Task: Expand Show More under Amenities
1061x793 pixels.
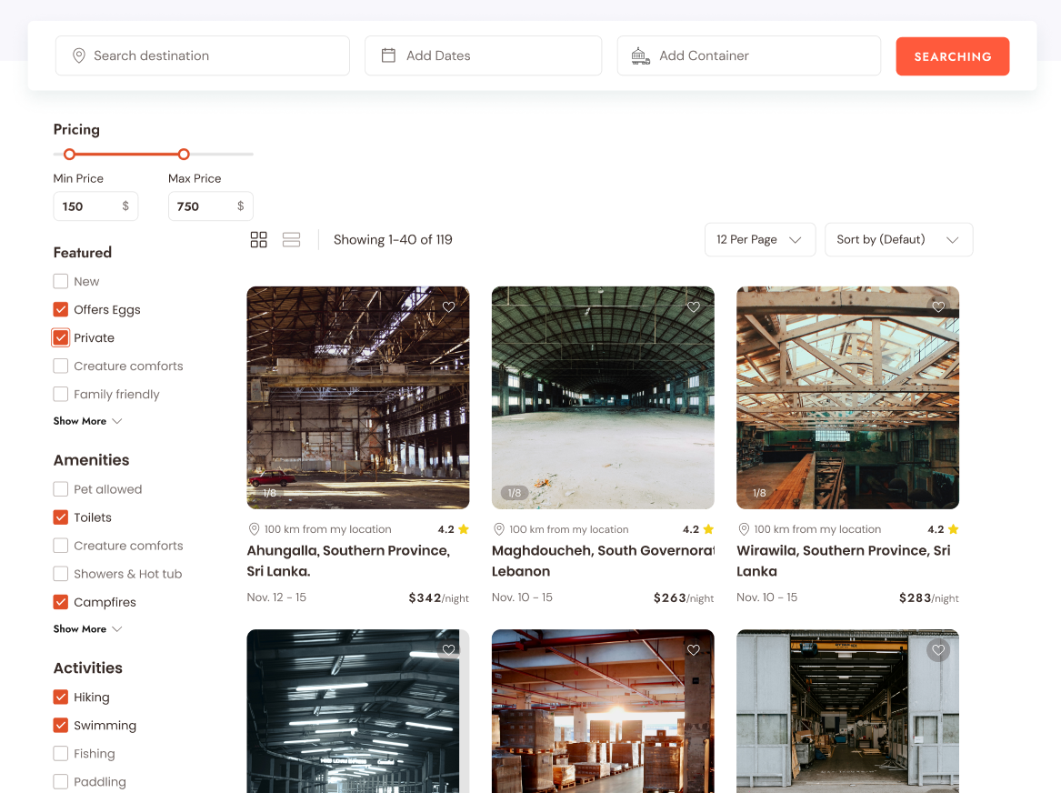Action: (x=87, y=628)
